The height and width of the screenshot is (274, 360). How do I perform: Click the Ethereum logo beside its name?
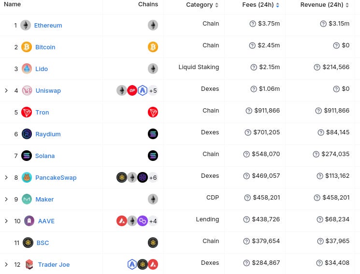26,25
